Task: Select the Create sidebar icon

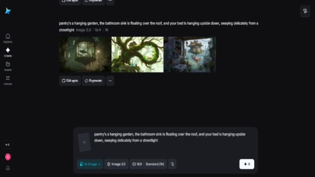Action: click(8, 52)
